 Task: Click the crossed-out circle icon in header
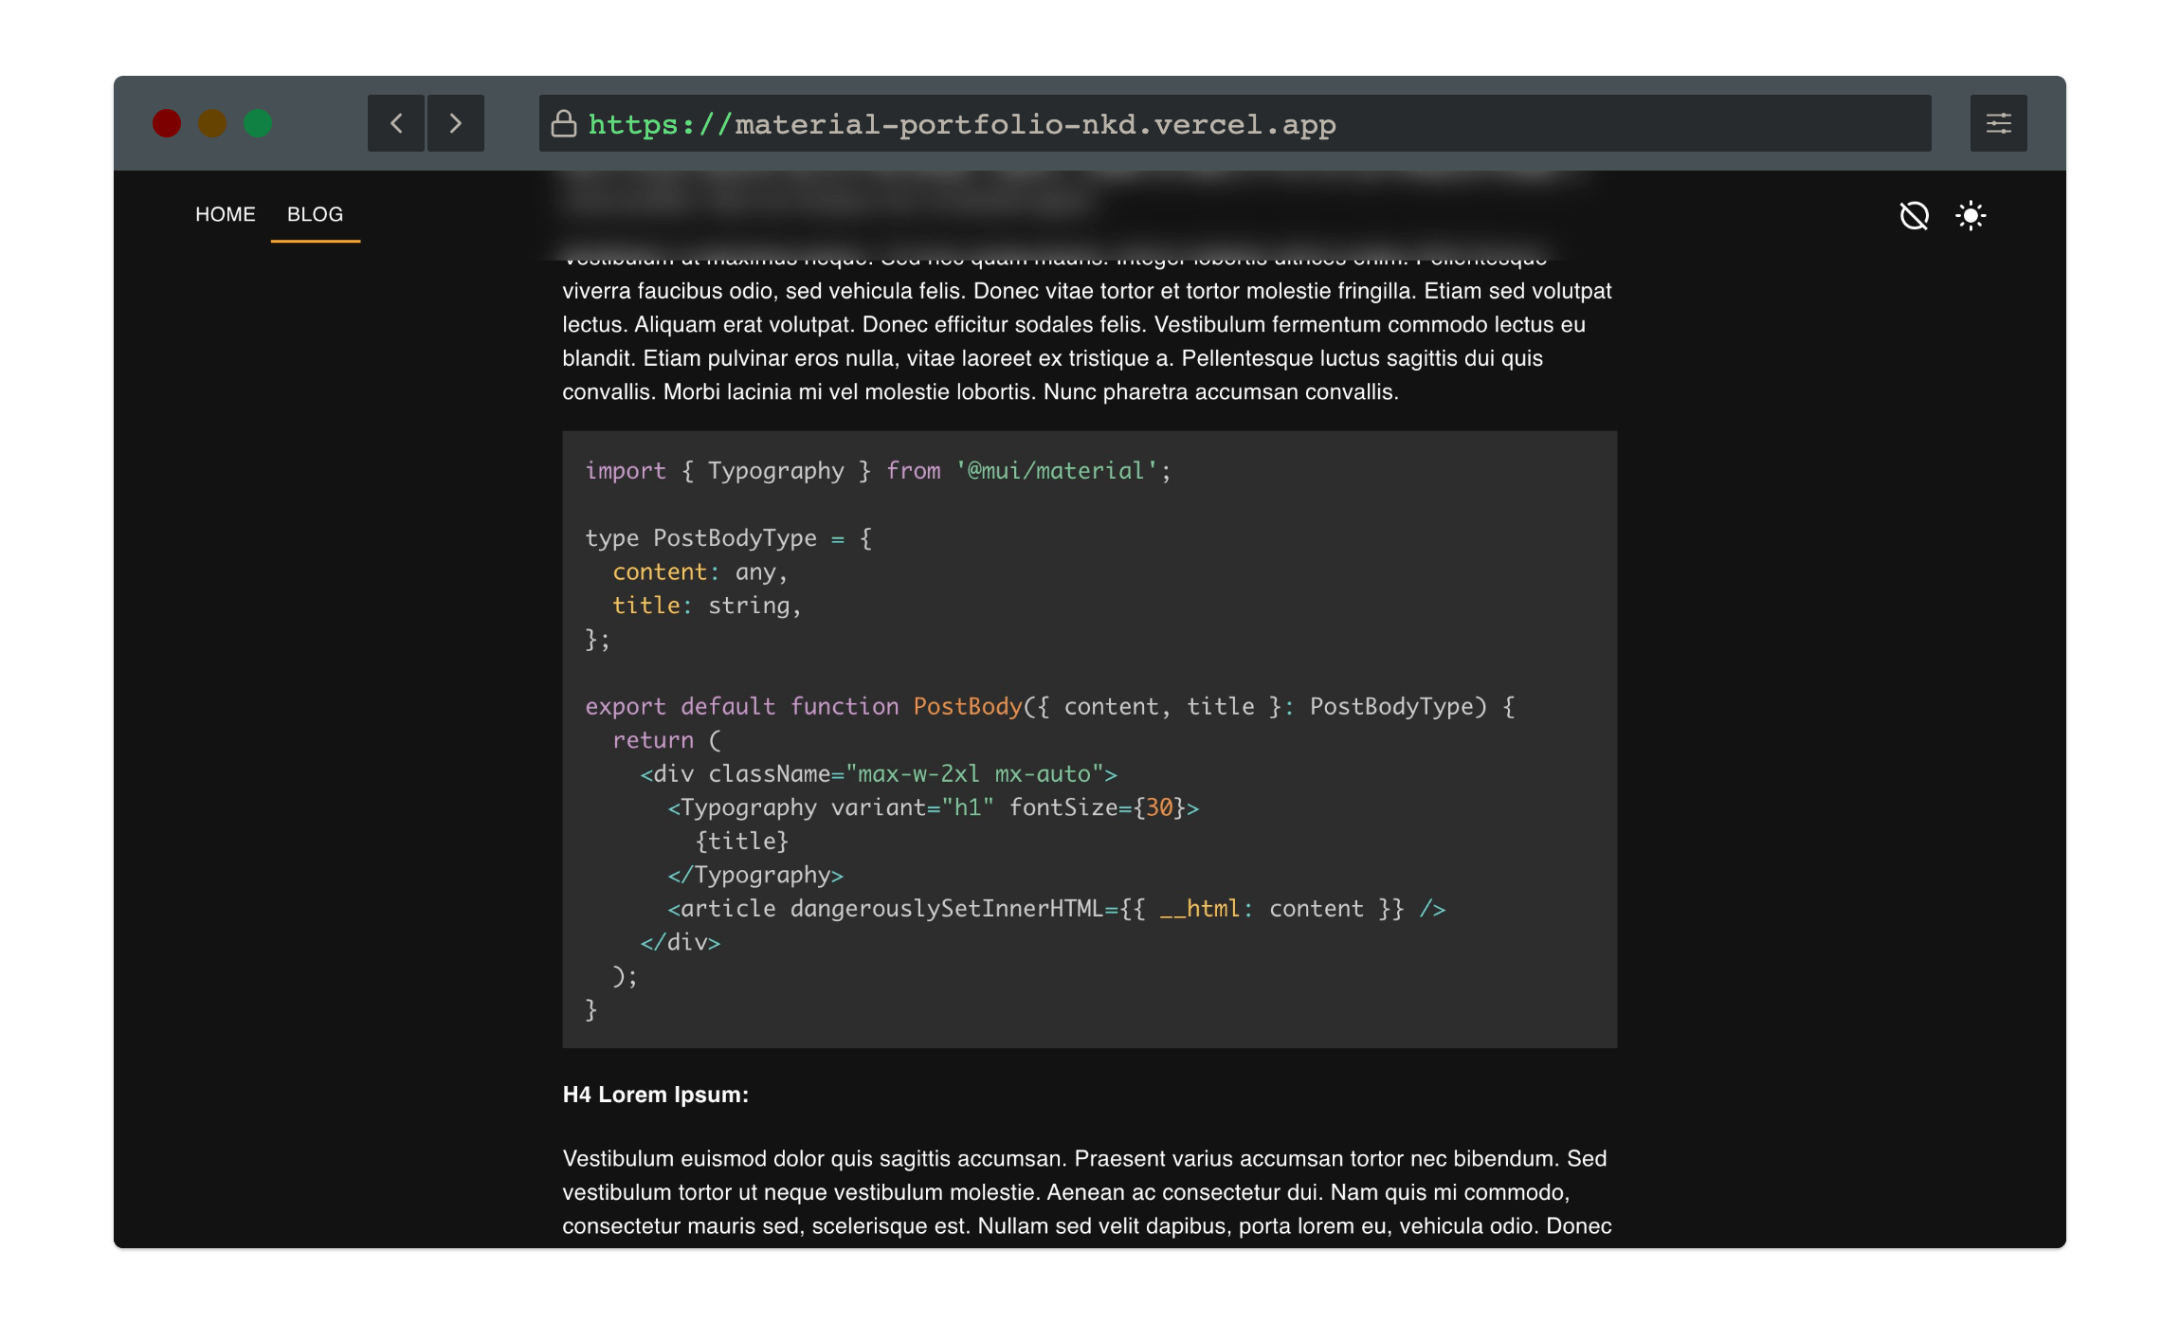pos(1914,215)
